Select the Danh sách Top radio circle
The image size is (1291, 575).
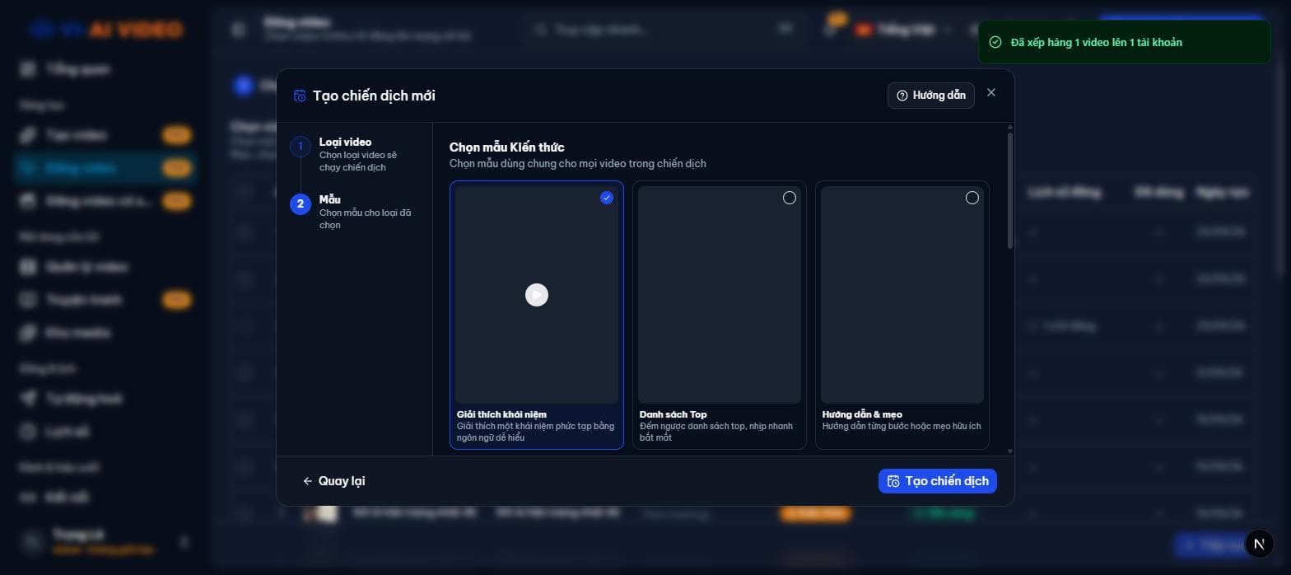tap(790, 198)
